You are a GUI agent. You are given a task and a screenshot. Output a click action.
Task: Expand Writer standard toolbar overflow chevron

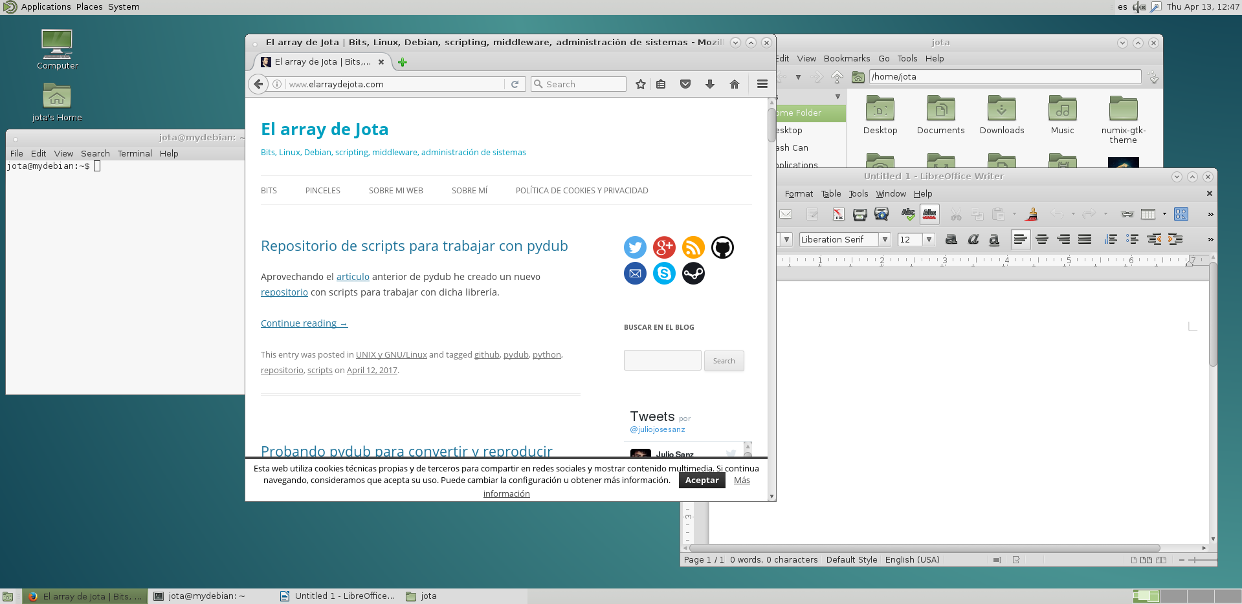point(1210,214)
